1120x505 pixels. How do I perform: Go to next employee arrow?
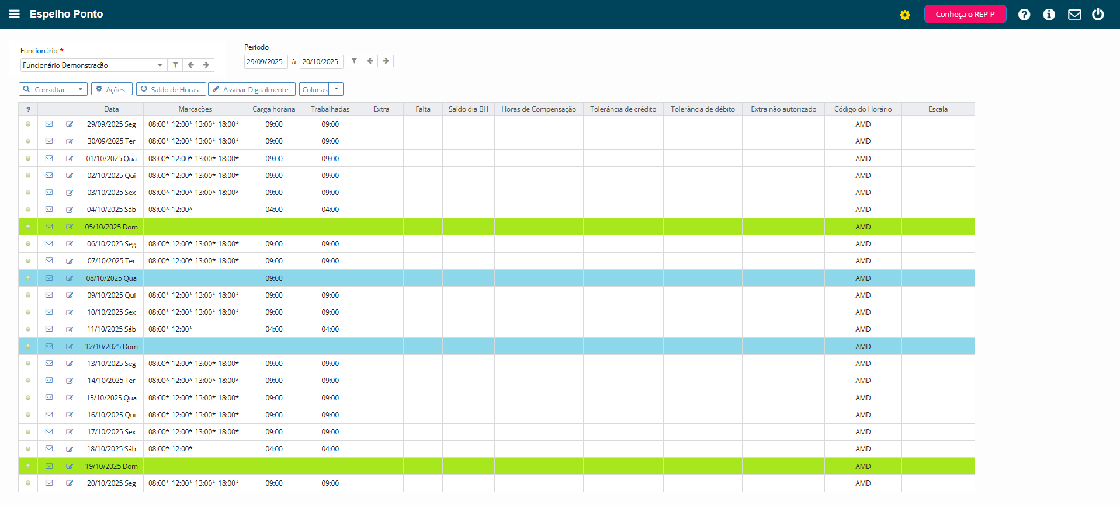(x=206, y=65)
